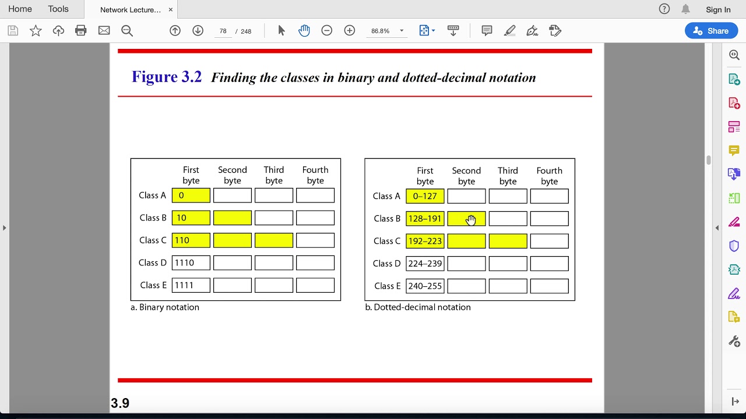This screenshot has height=419, width=746.
Task: Toggle the right pane using the bottom arrow icon
Action: (x=735, y=402)
